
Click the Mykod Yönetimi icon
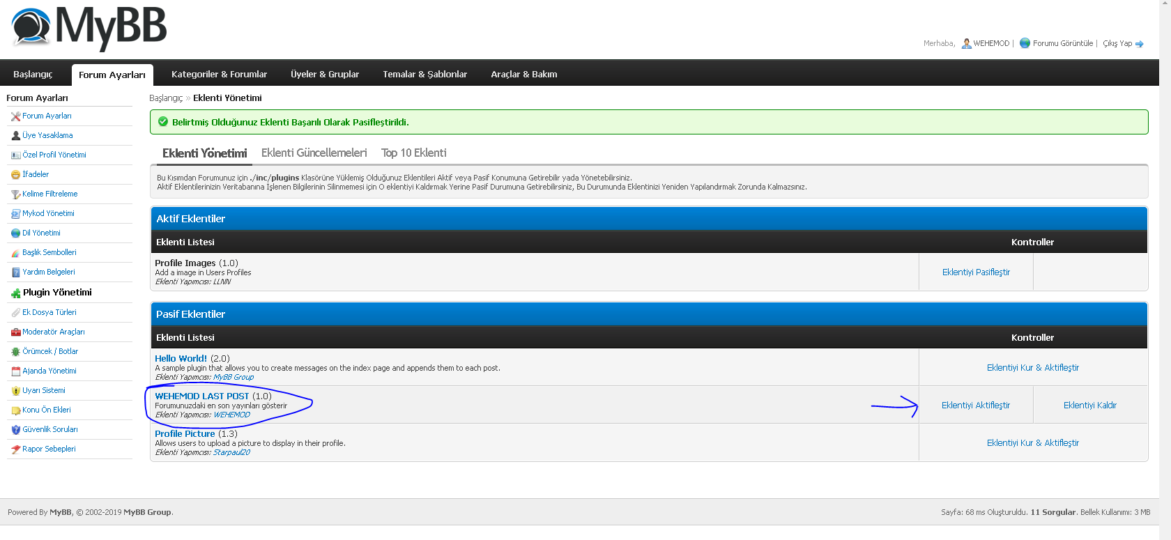(16, 214)
